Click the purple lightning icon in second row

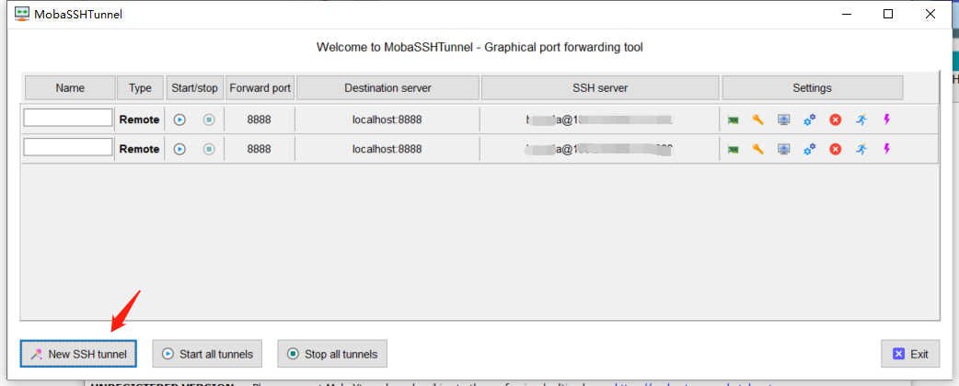pos(887,149)
